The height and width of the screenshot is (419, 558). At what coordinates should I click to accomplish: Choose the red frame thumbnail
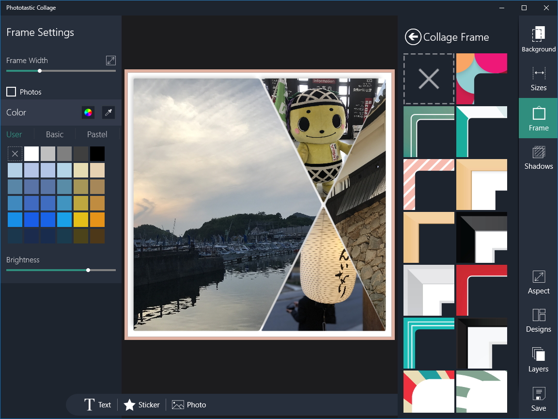(481, 290)
